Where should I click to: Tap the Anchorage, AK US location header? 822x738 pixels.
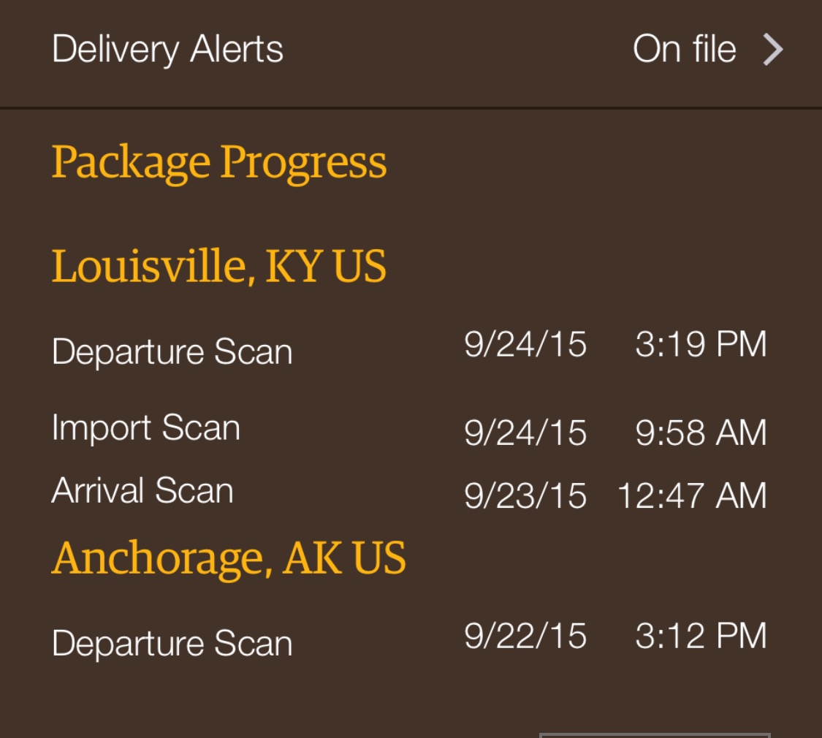coord(229,559)
